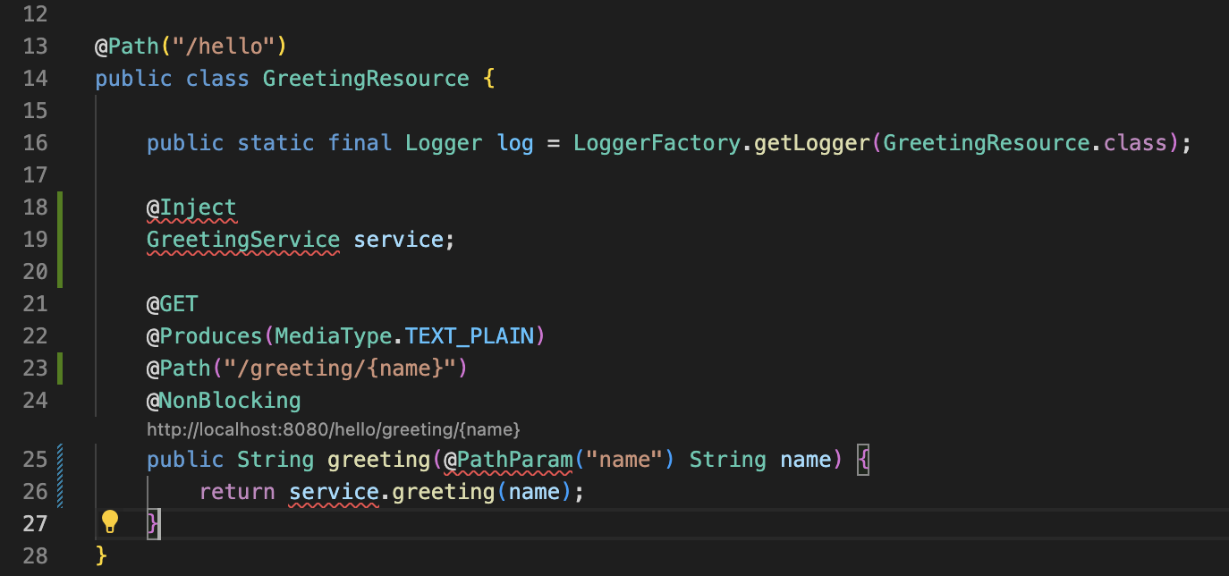Click line number 14 in the gutter
1229x576 pixels.
(x=35, y=79)
